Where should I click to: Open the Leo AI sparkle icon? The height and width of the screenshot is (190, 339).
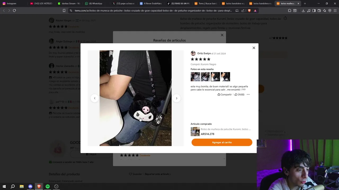324,11
